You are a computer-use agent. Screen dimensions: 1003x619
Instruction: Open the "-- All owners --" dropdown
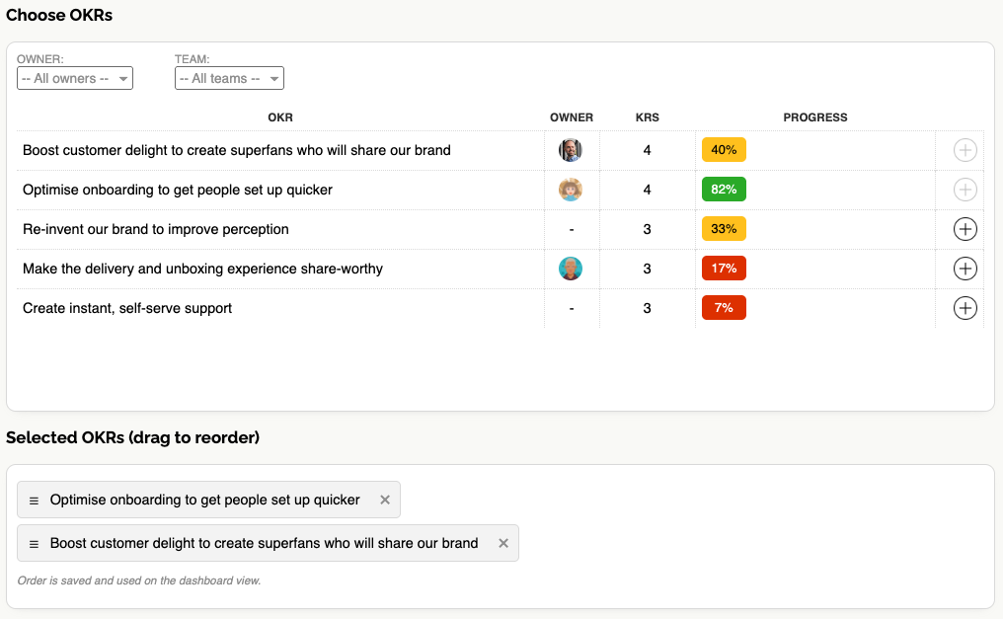pyautogui.click(x=74, y=77)
